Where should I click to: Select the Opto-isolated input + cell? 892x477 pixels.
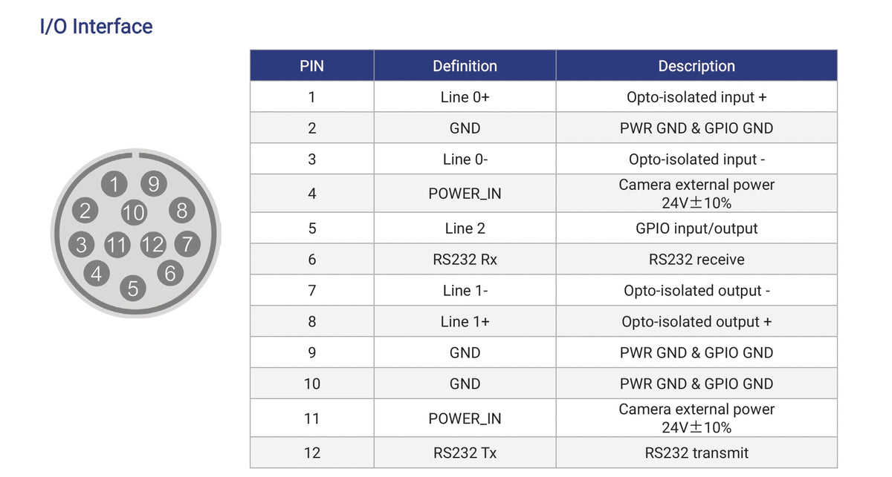click(697, 96)
